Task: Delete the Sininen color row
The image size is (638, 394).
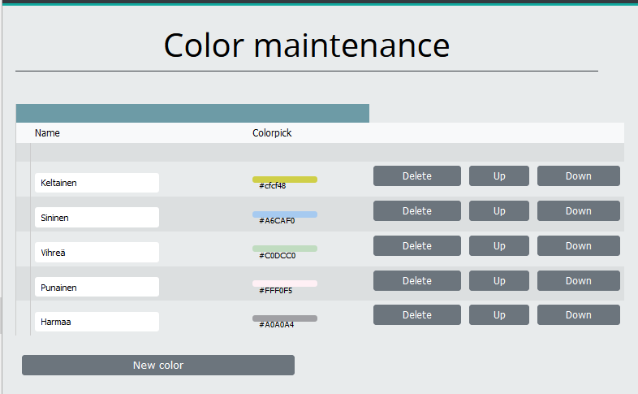Action: tap(416, 211)
